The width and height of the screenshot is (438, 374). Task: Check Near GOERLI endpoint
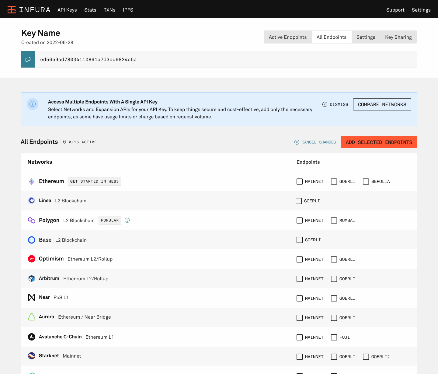[x=334, y=298]
